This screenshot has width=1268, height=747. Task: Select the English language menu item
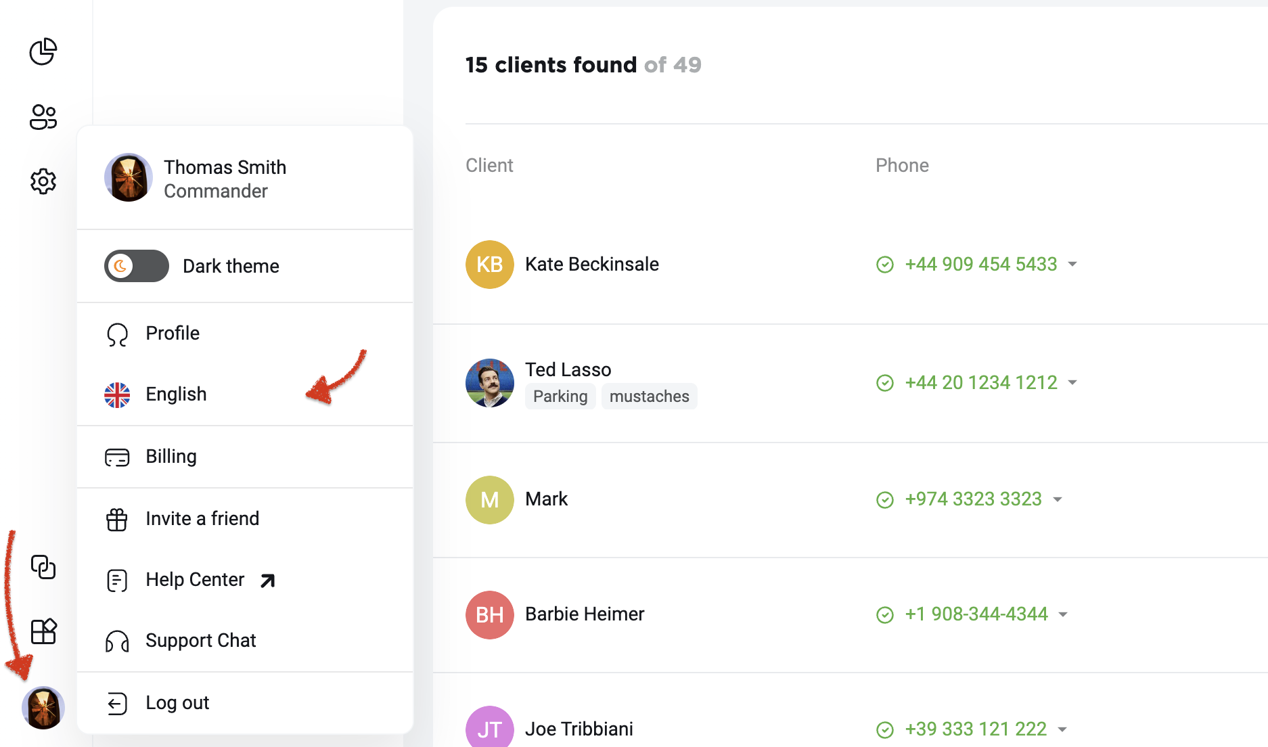coord(245,394)
